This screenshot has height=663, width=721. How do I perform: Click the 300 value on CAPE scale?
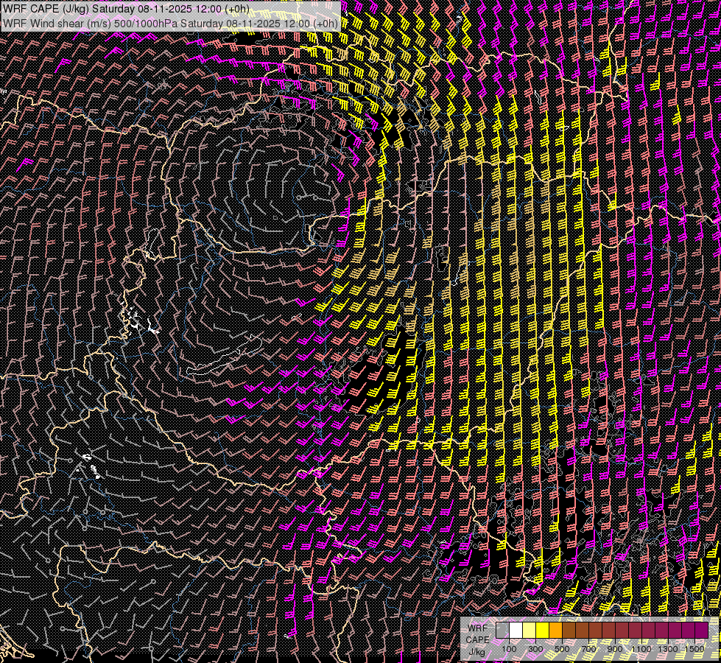pos(535,649)
